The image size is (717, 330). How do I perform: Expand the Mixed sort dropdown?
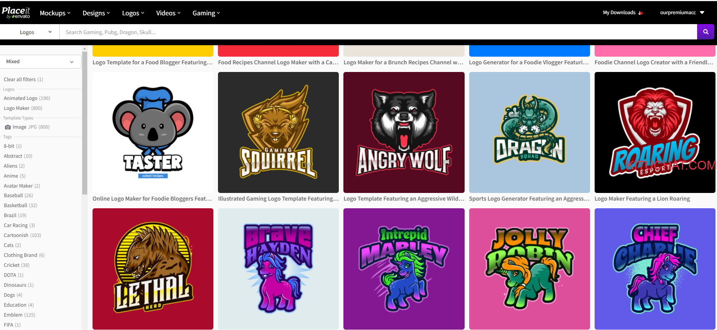tap(40, 62)
